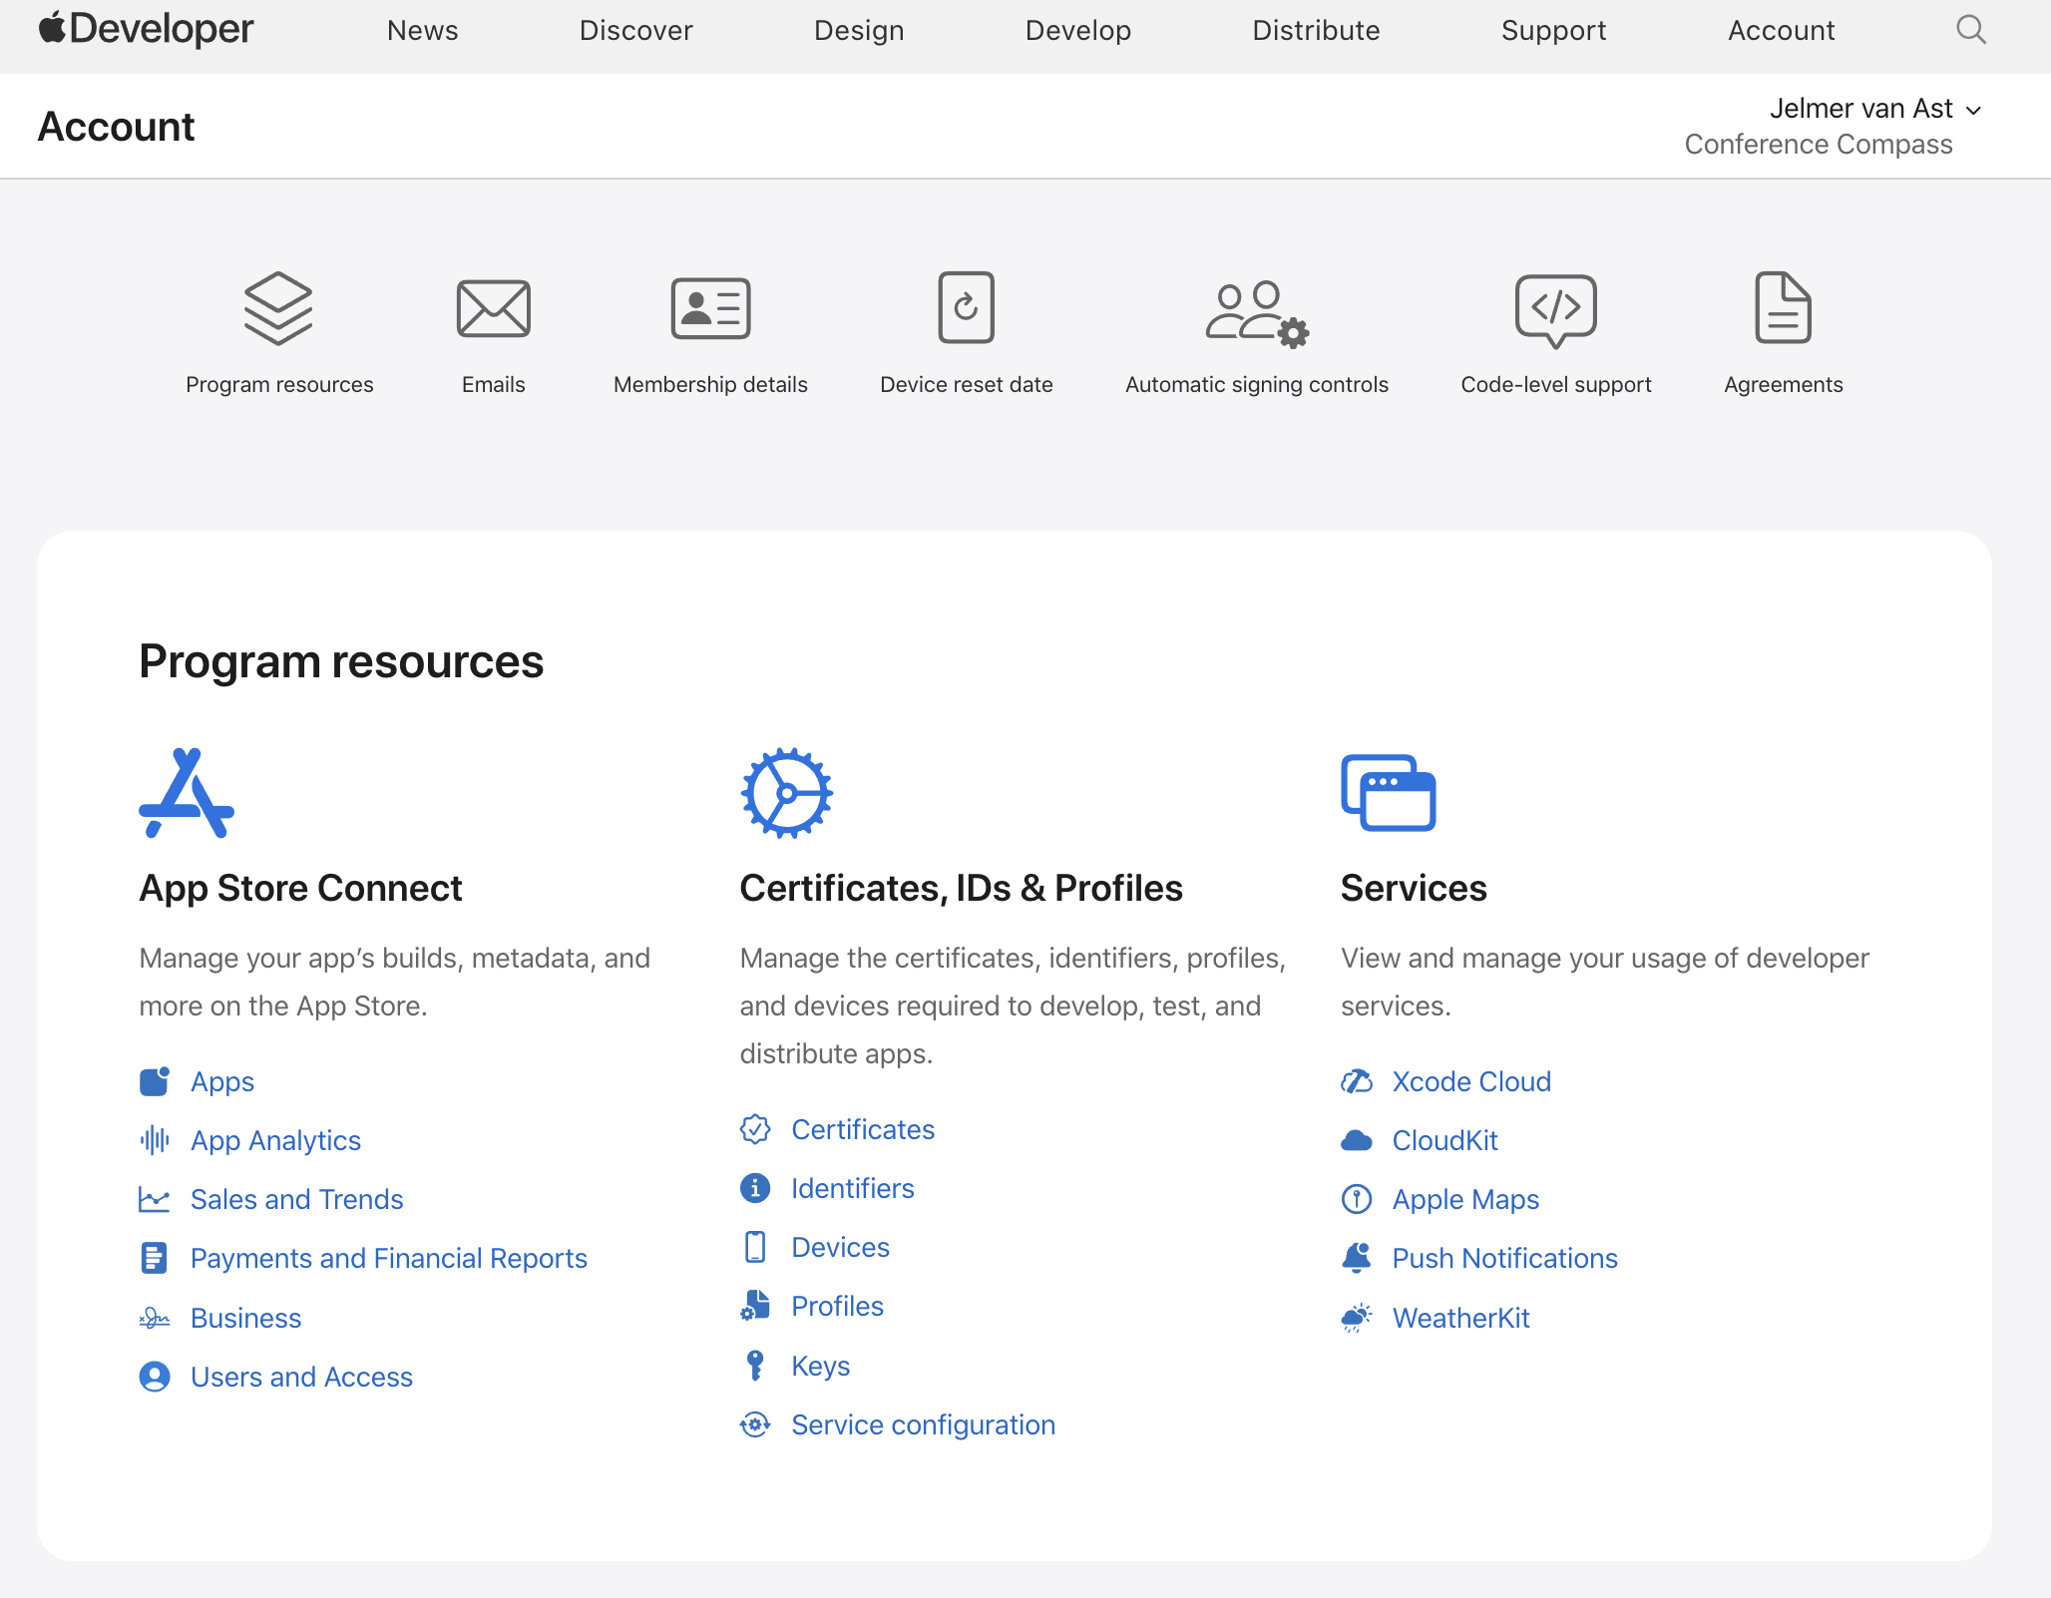This screenshot has height=1598, width=2051.
Task: Click the Program resources layers icon
Action: [279, 307]
